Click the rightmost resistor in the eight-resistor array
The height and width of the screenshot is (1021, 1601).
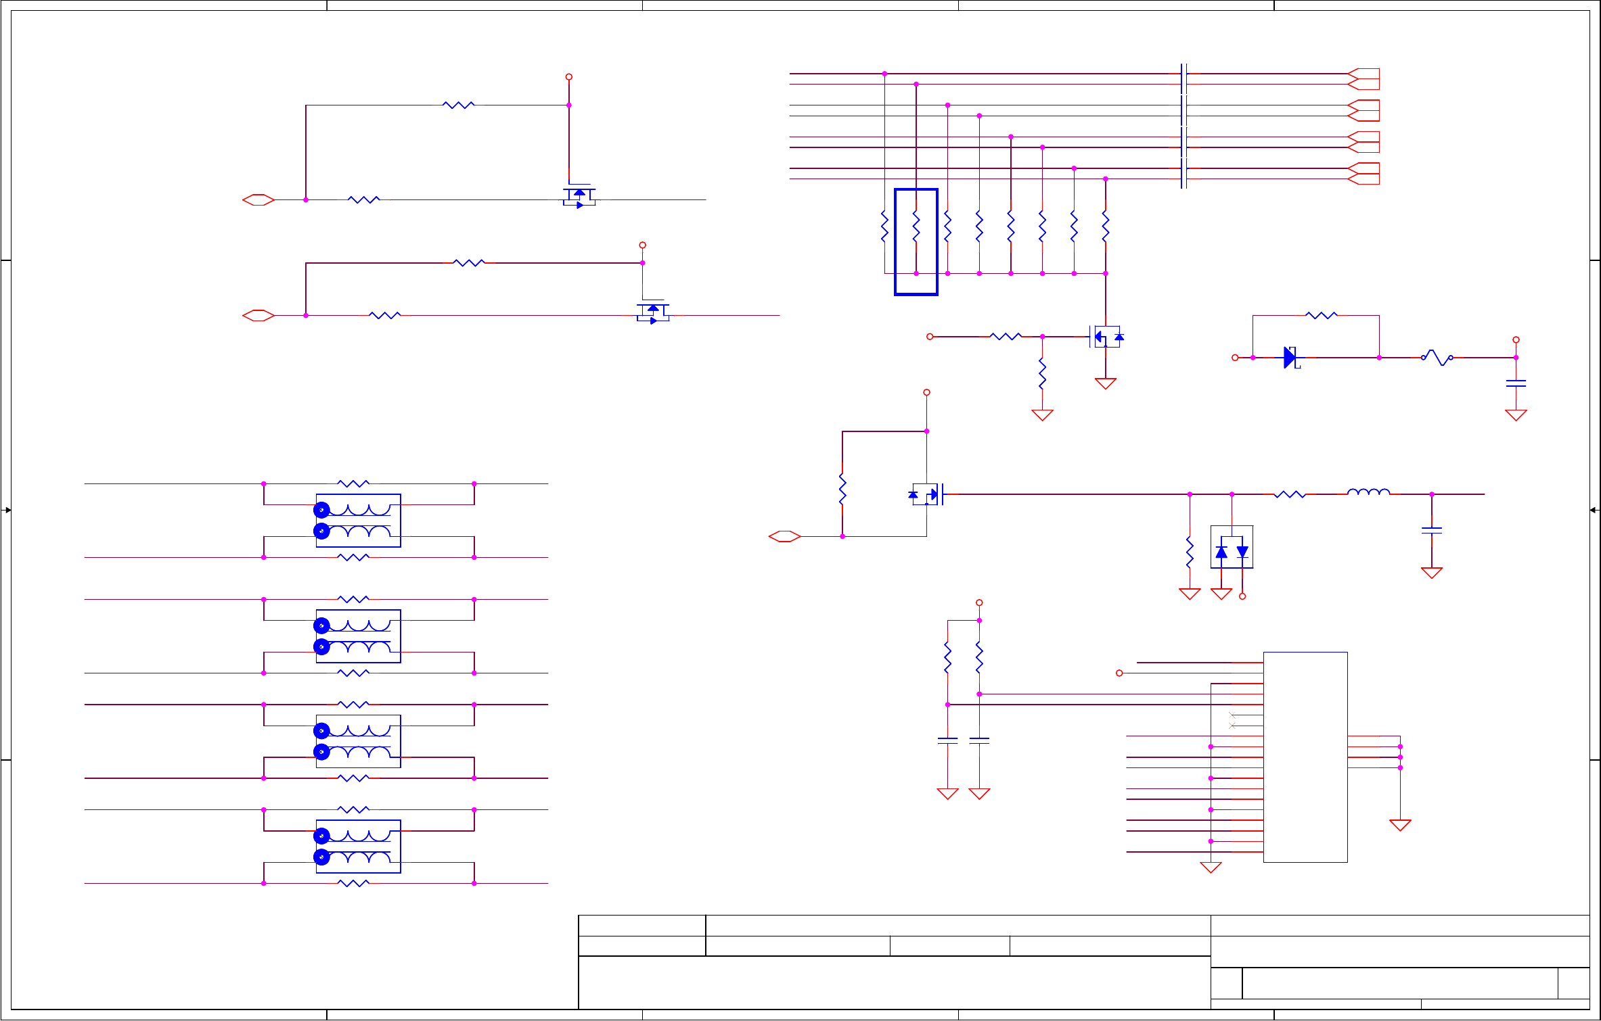click(x=1105, y=226)
